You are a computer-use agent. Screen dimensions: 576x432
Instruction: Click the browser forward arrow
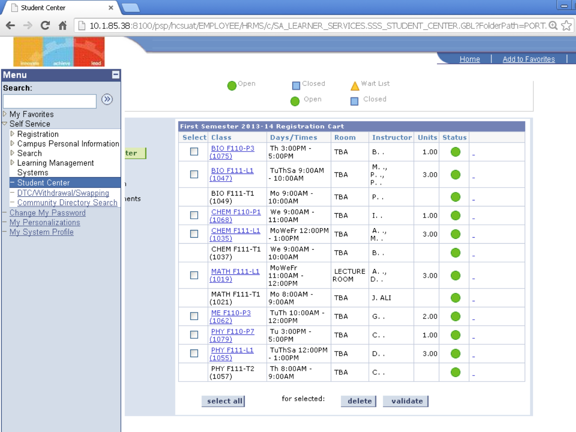click(x=28, y=26)
